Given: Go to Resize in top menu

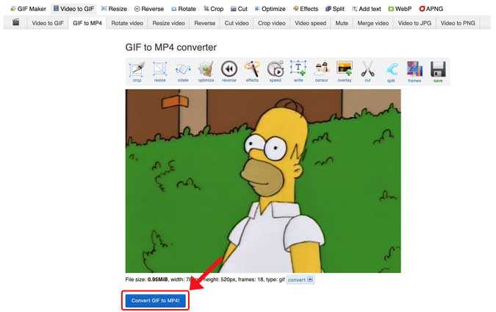Looking at the screenshot, I should tap(114, 9).
